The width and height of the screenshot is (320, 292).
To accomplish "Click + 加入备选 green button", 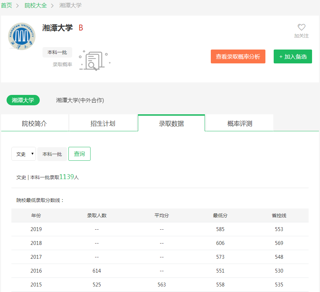I will pyautogui.click(x=293, y=56).
